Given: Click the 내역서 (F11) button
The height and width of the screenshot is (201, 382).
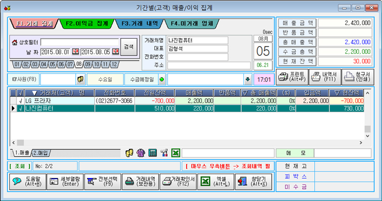Looking at the screenshot, I should pos(325,77).
